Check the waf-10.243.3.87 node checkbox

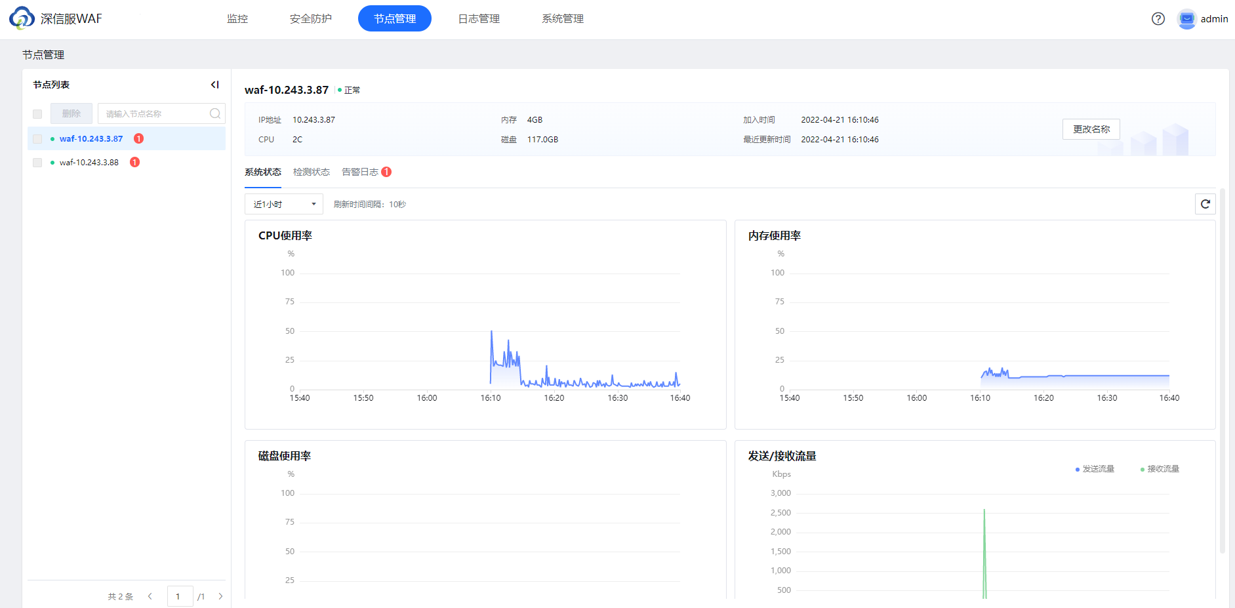[x=37, y=139]
